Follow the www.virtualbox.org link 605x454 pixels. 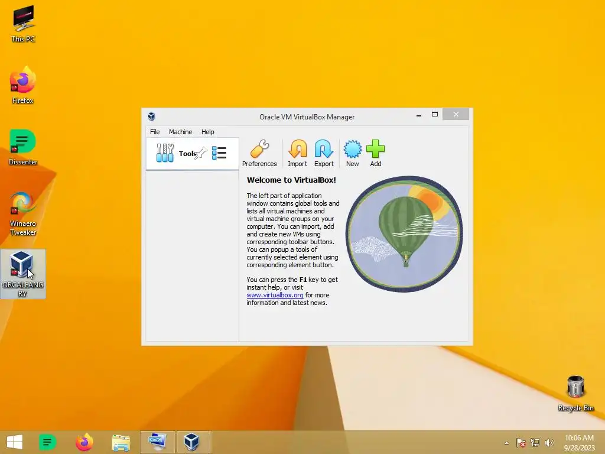point(275,295)
